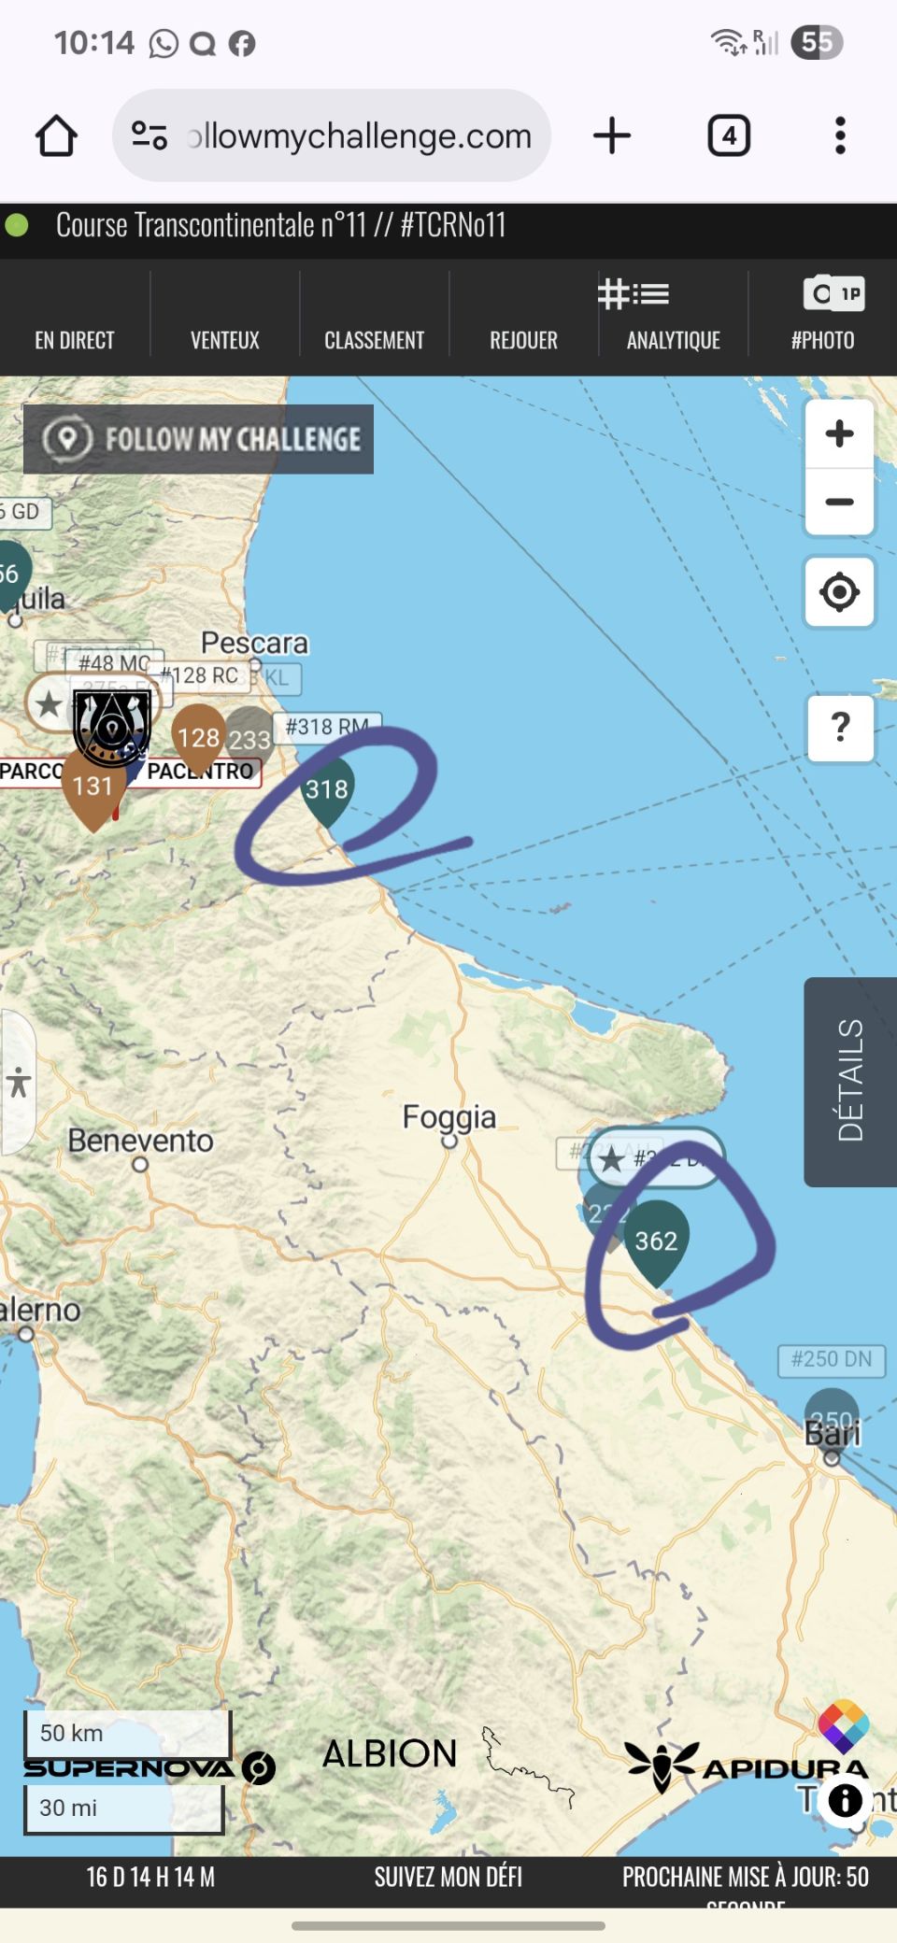Tap the Follow My Challenge logo banner
The width and height of the screenshot is (897, 1943).
tap(198, 439)
